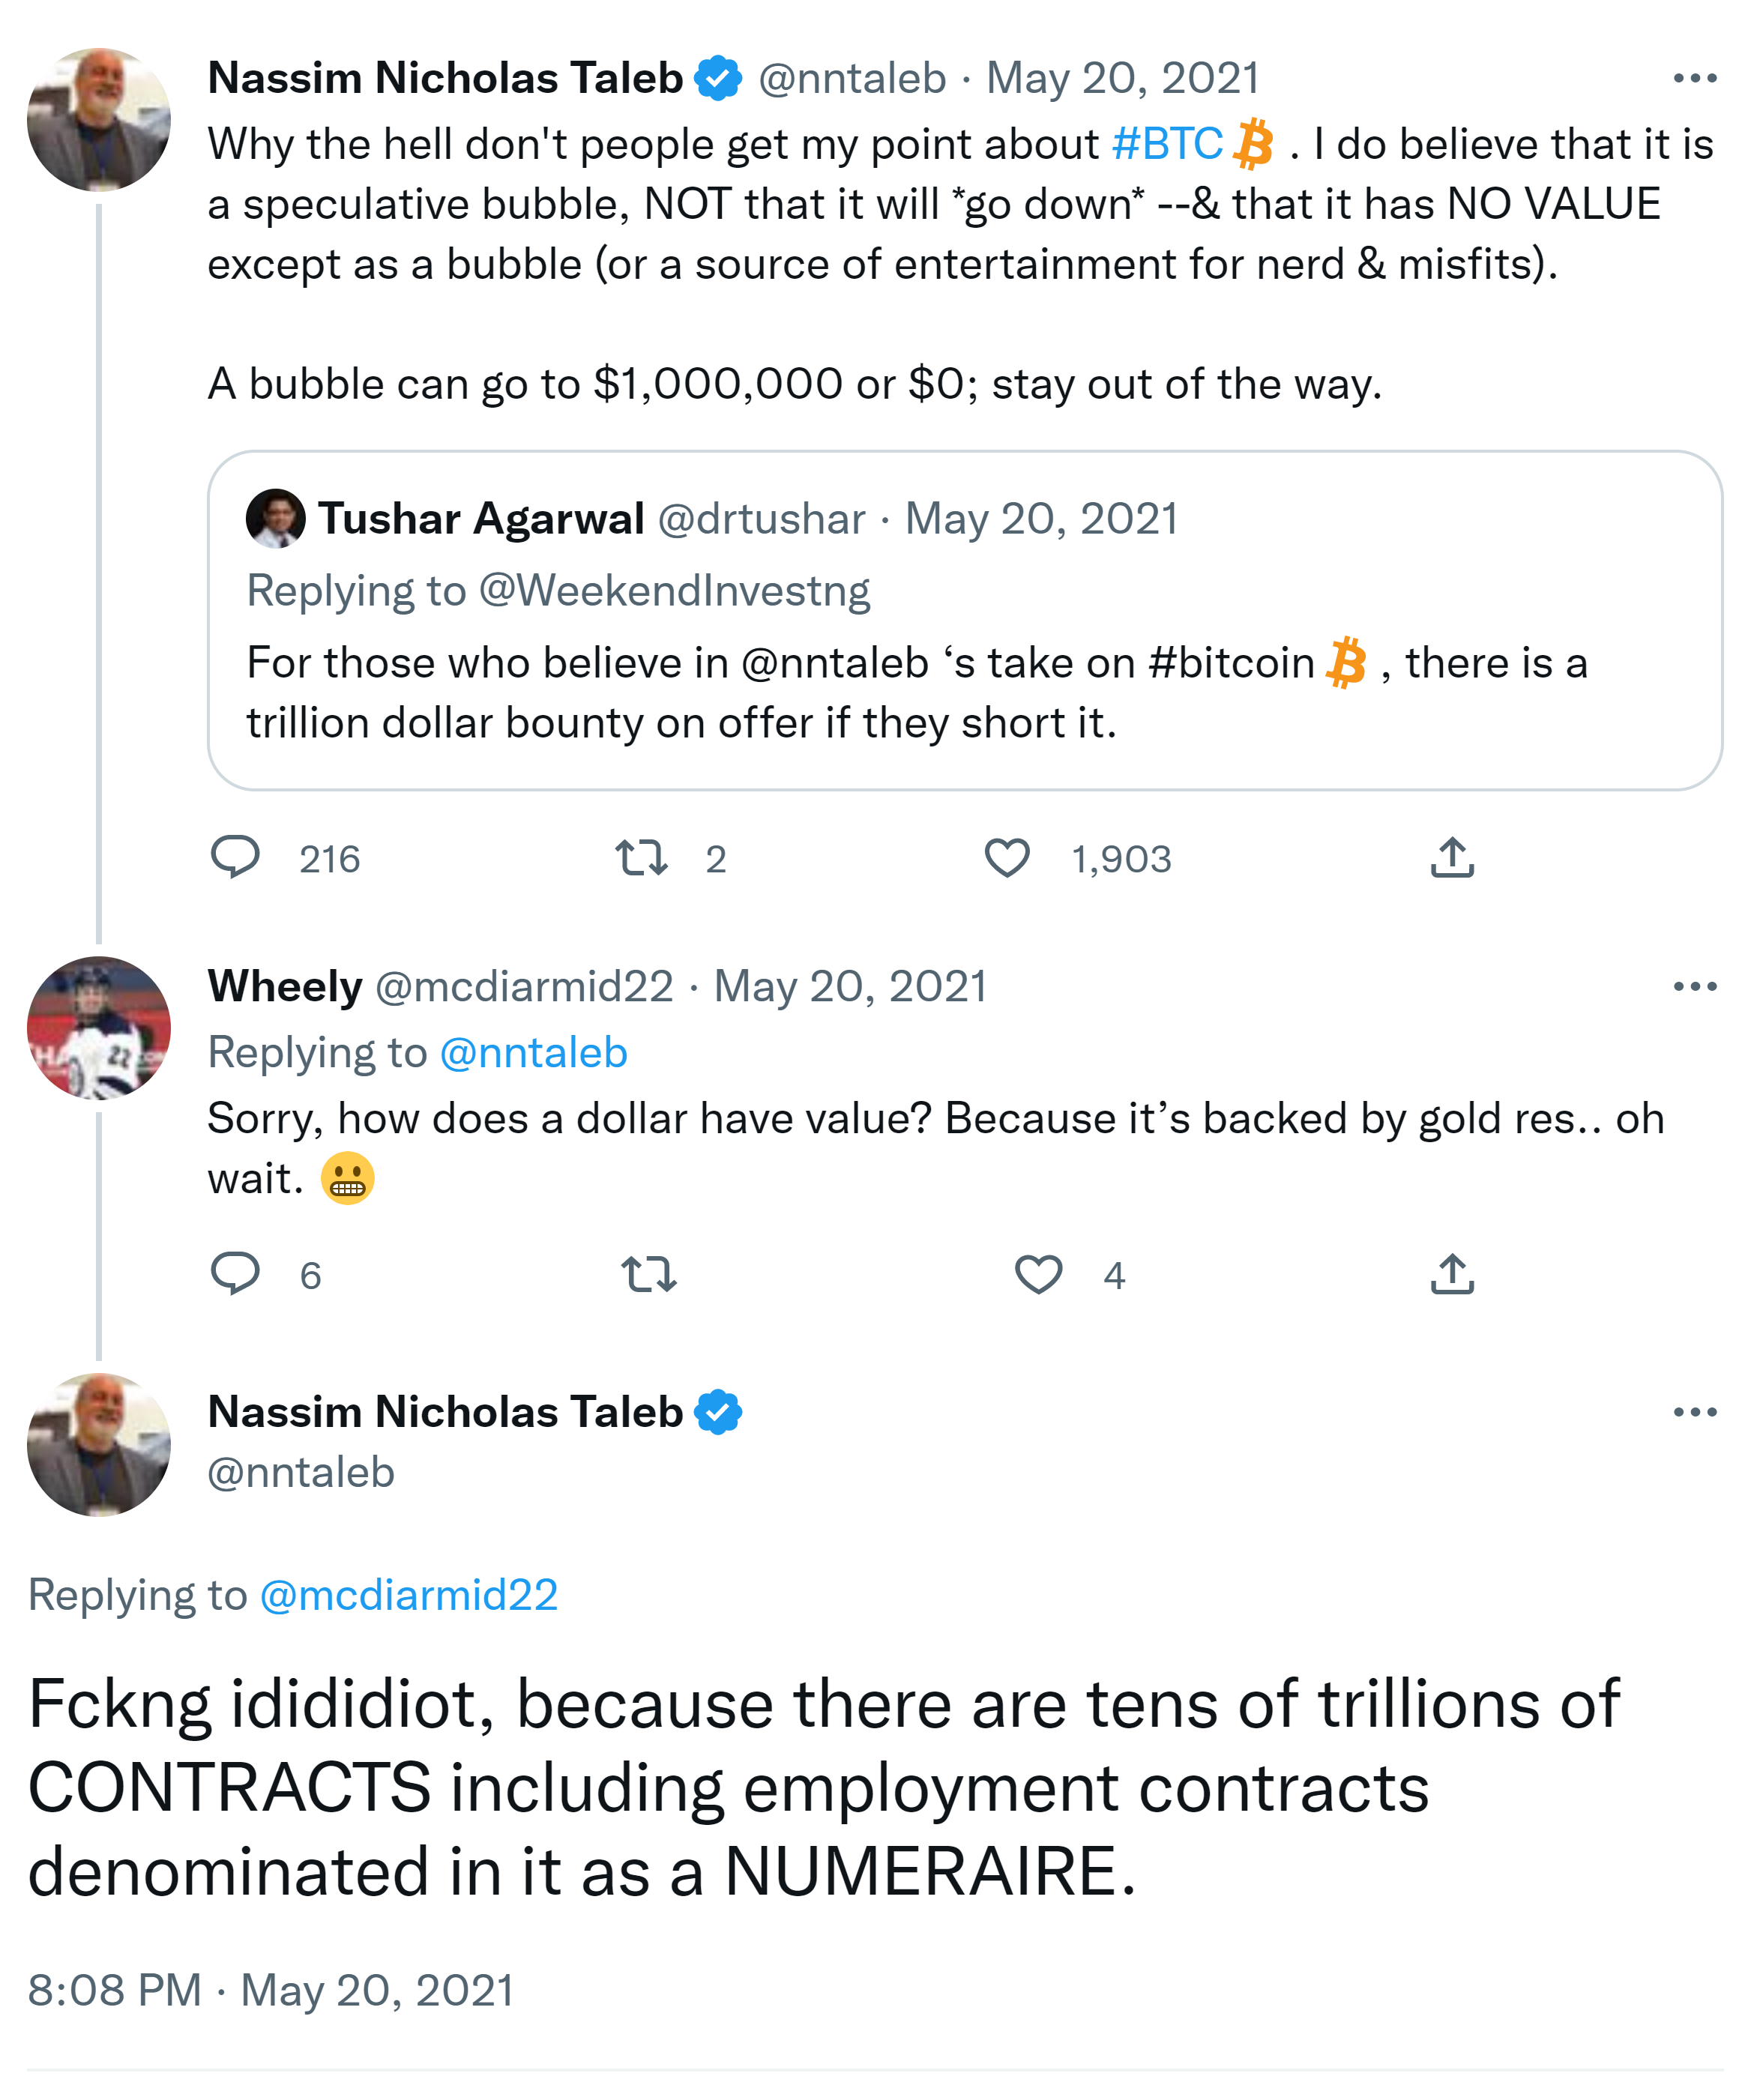Image resolution: width=1754 pixels, height=2100 pixels.
Task: Retweet Wheely's tweet about the dollar
Action: click(x=649, y=1274)
